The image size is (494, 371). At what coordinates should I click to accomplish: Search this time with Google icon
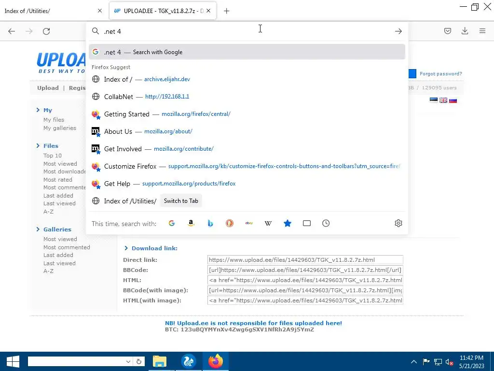pyautogui.click(x=172, y=223)
